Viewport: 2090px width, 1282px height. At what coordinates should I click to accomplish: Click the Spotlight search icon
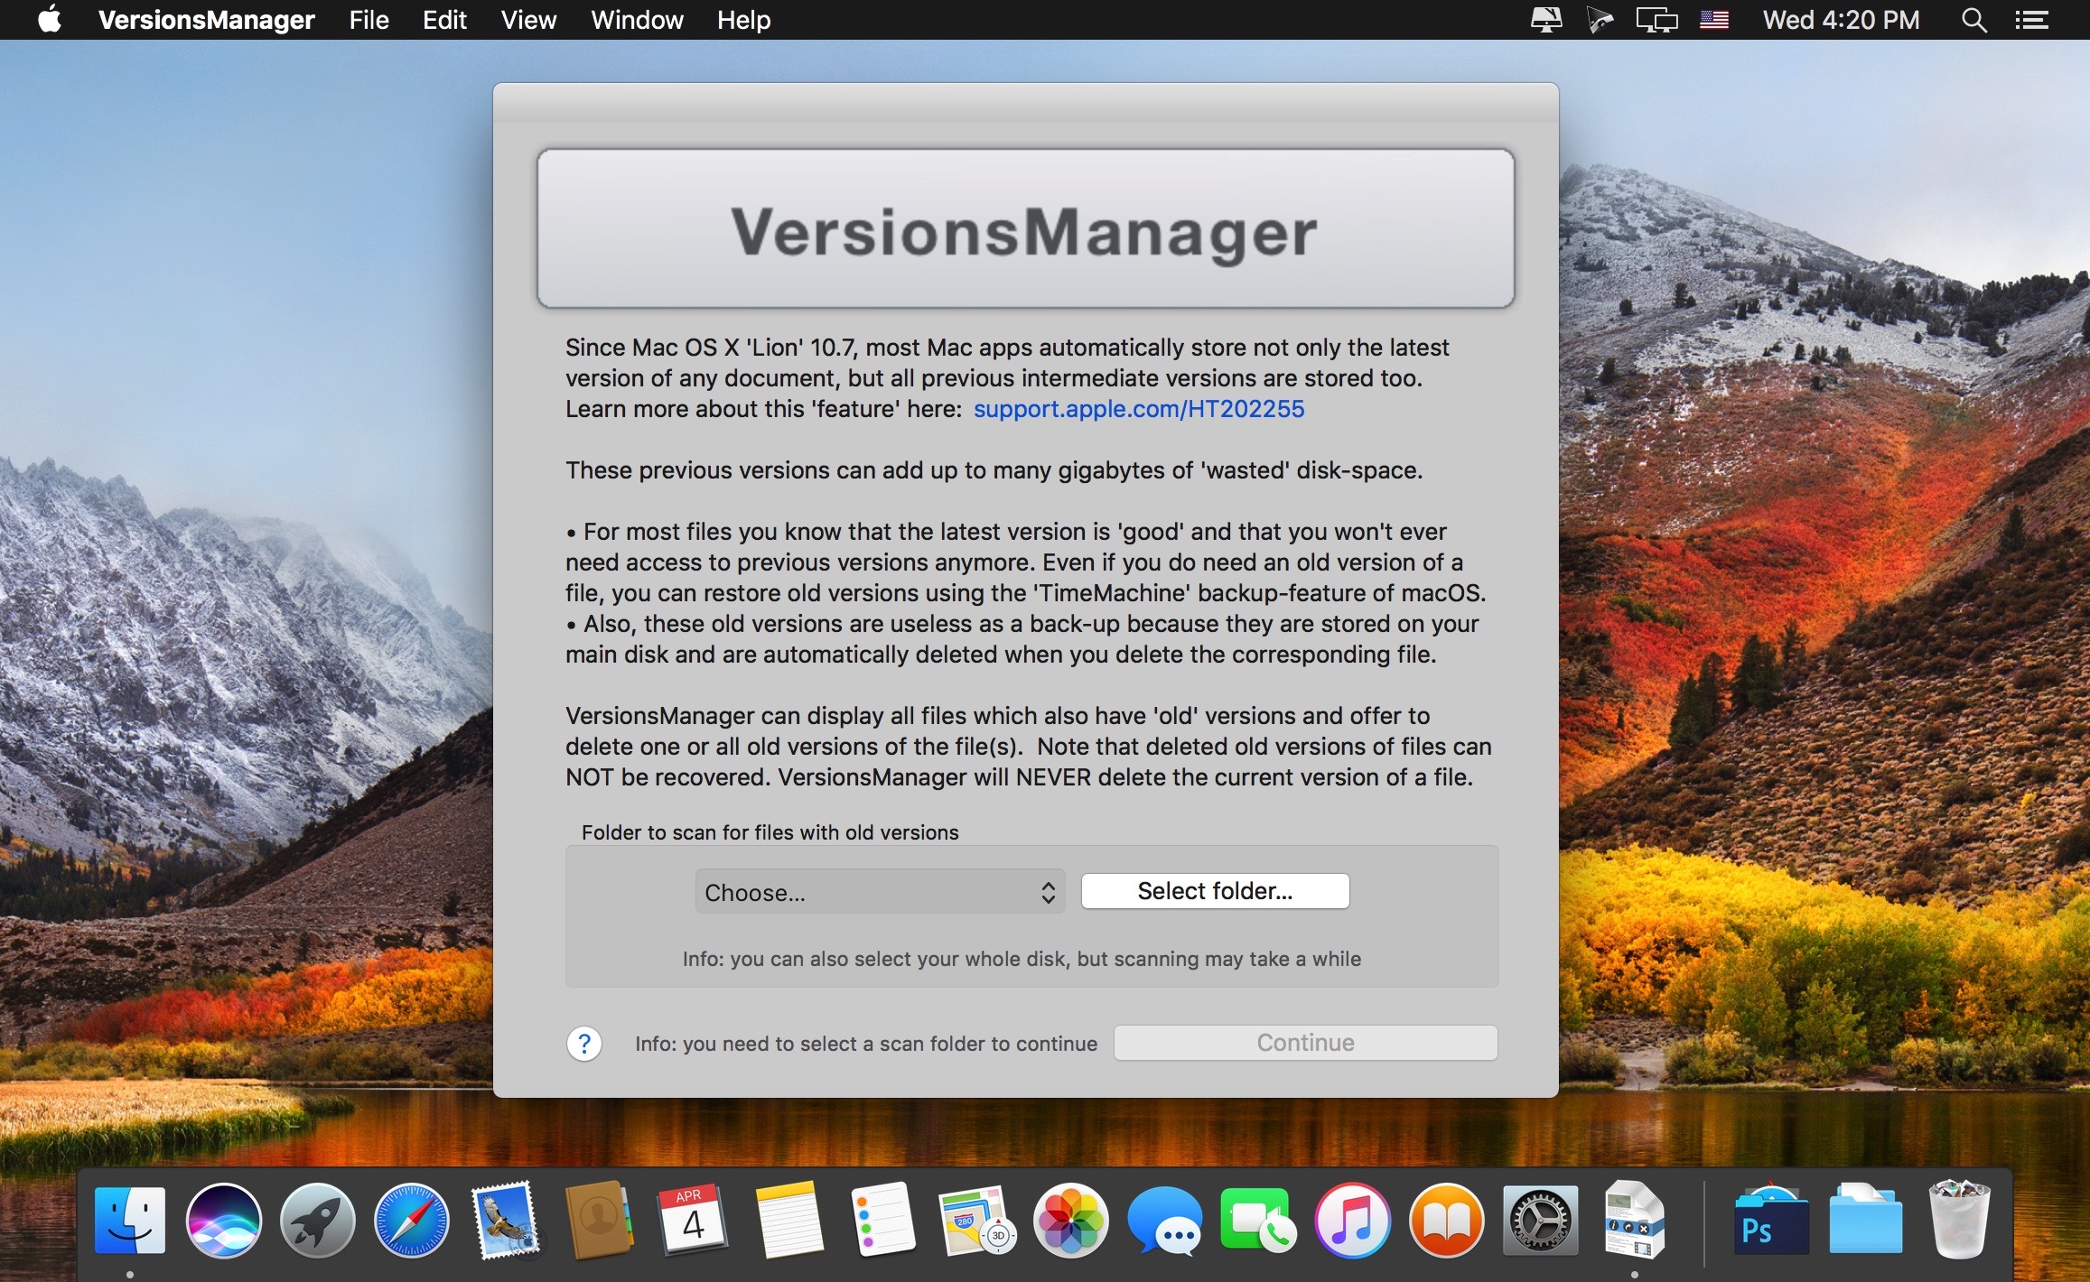(1973, 20)
